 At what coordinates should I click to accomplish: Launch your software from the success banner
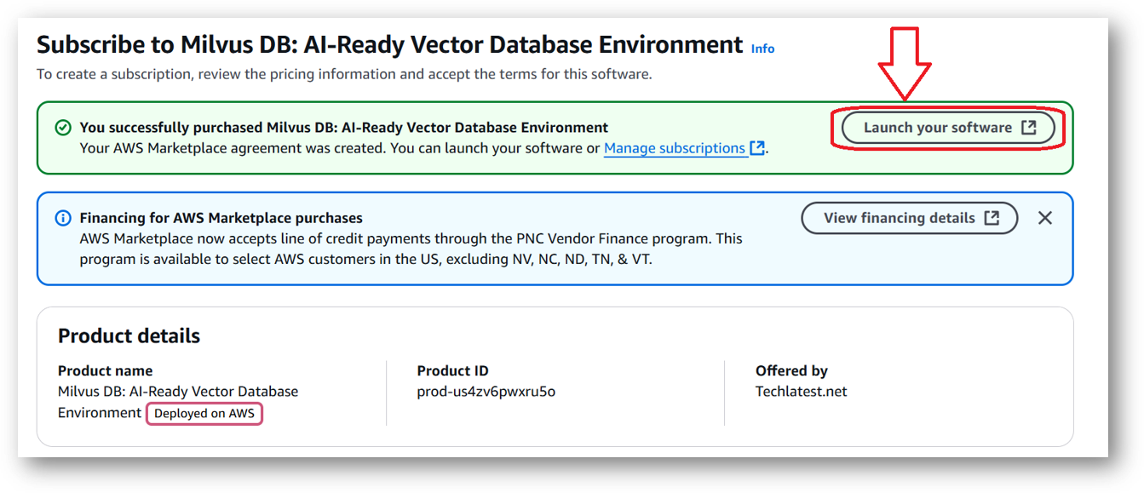(x=948, y=127)
